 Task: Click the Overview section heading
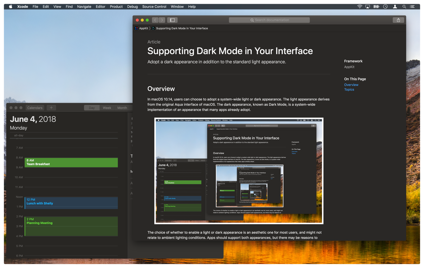click(x=161, y=89)
